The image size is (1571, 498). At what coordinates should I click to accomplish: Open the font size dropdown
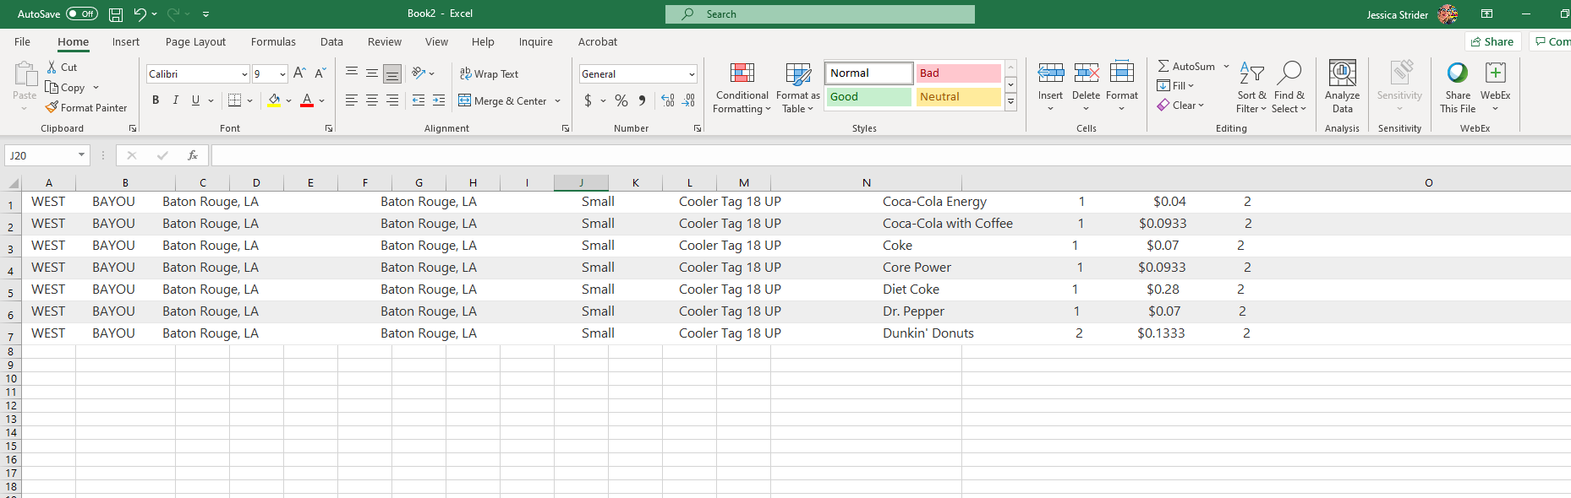tap(282, 74)
